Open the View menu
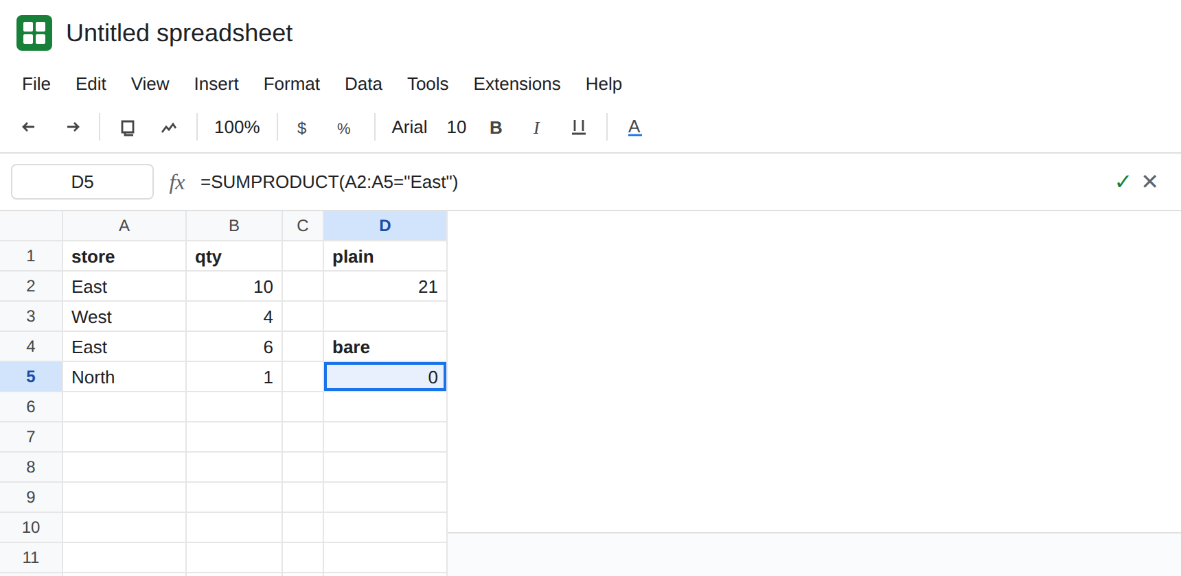1181x576 pixels. [150, 84]
